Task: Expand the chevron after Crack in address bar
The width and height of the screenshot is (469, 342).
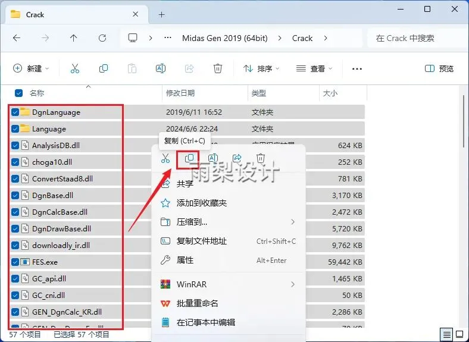Action: click(x=326, y=38)
